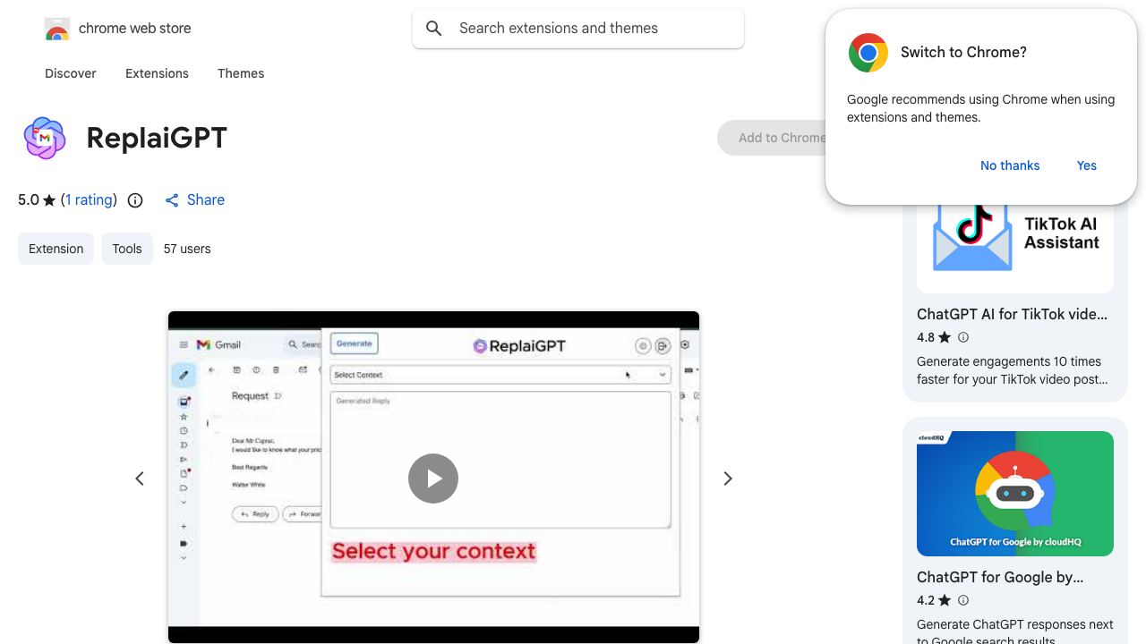The image size is (1146, 644).
Task: Go to previous screenshot with left chevron
Action: pos(140,479)
